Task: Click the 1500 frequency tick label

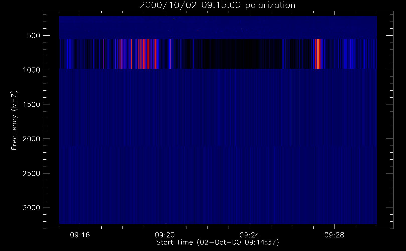Action: pos(31,104)
